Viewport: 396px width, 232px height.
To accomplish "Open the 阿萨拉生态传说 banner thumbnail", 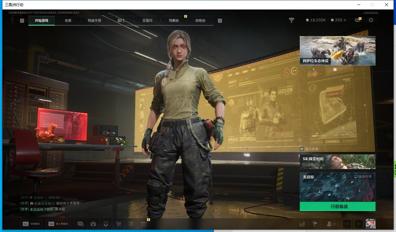I will [x=337, y=50].
